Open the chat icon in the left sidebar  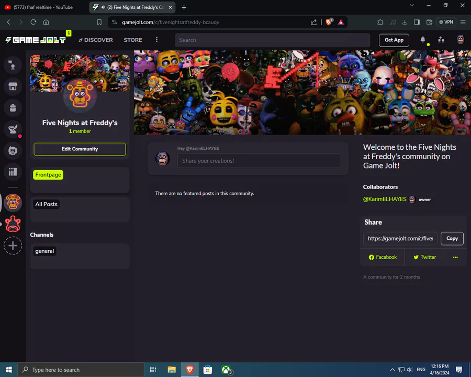tap(13, 151)
